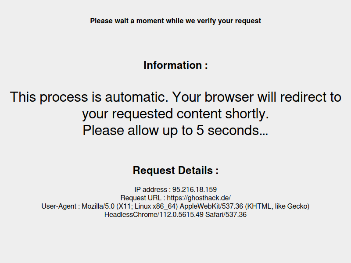The width and height of the screenshot is (351, 263).
Task: Click 'HeadlessChrome/112.0.5615.49' text
Action: pos(154,215)
